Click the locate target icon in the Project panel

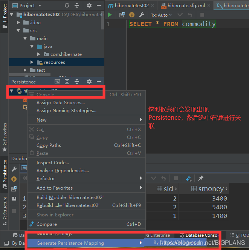click(67, 5)
